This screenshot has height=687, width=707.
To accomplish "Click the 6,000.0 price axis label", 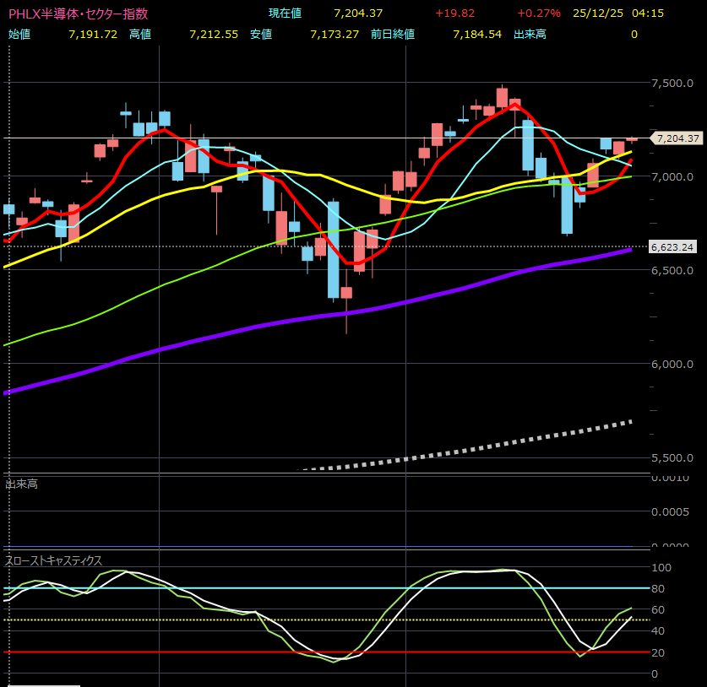I will (673, 365).
